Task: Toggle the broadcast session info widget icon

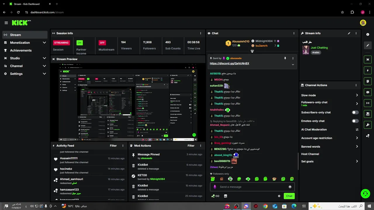Action: [368, 103]
